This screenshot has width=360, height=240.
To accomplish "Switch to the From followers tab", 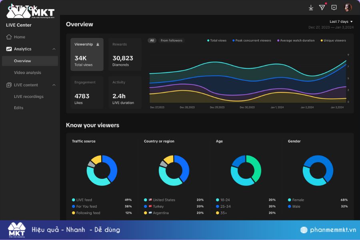I will (x=171, y=40).
